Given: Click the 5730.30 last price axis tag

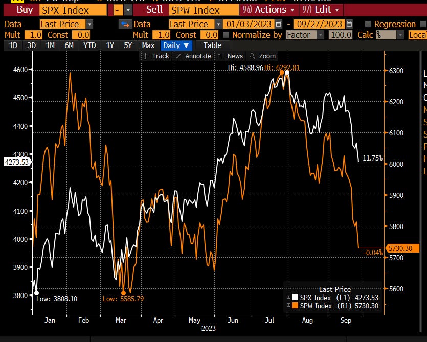Looking at the screenshot, I should (x=402, y=248).
